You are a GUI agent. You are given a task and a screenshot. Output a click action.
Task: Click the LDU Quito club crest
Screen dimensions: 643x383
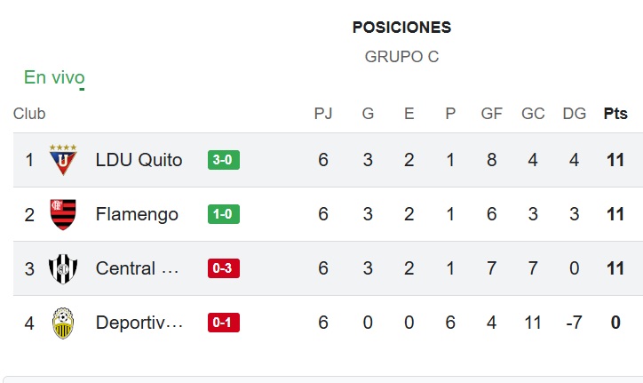[x=63, y=160]
